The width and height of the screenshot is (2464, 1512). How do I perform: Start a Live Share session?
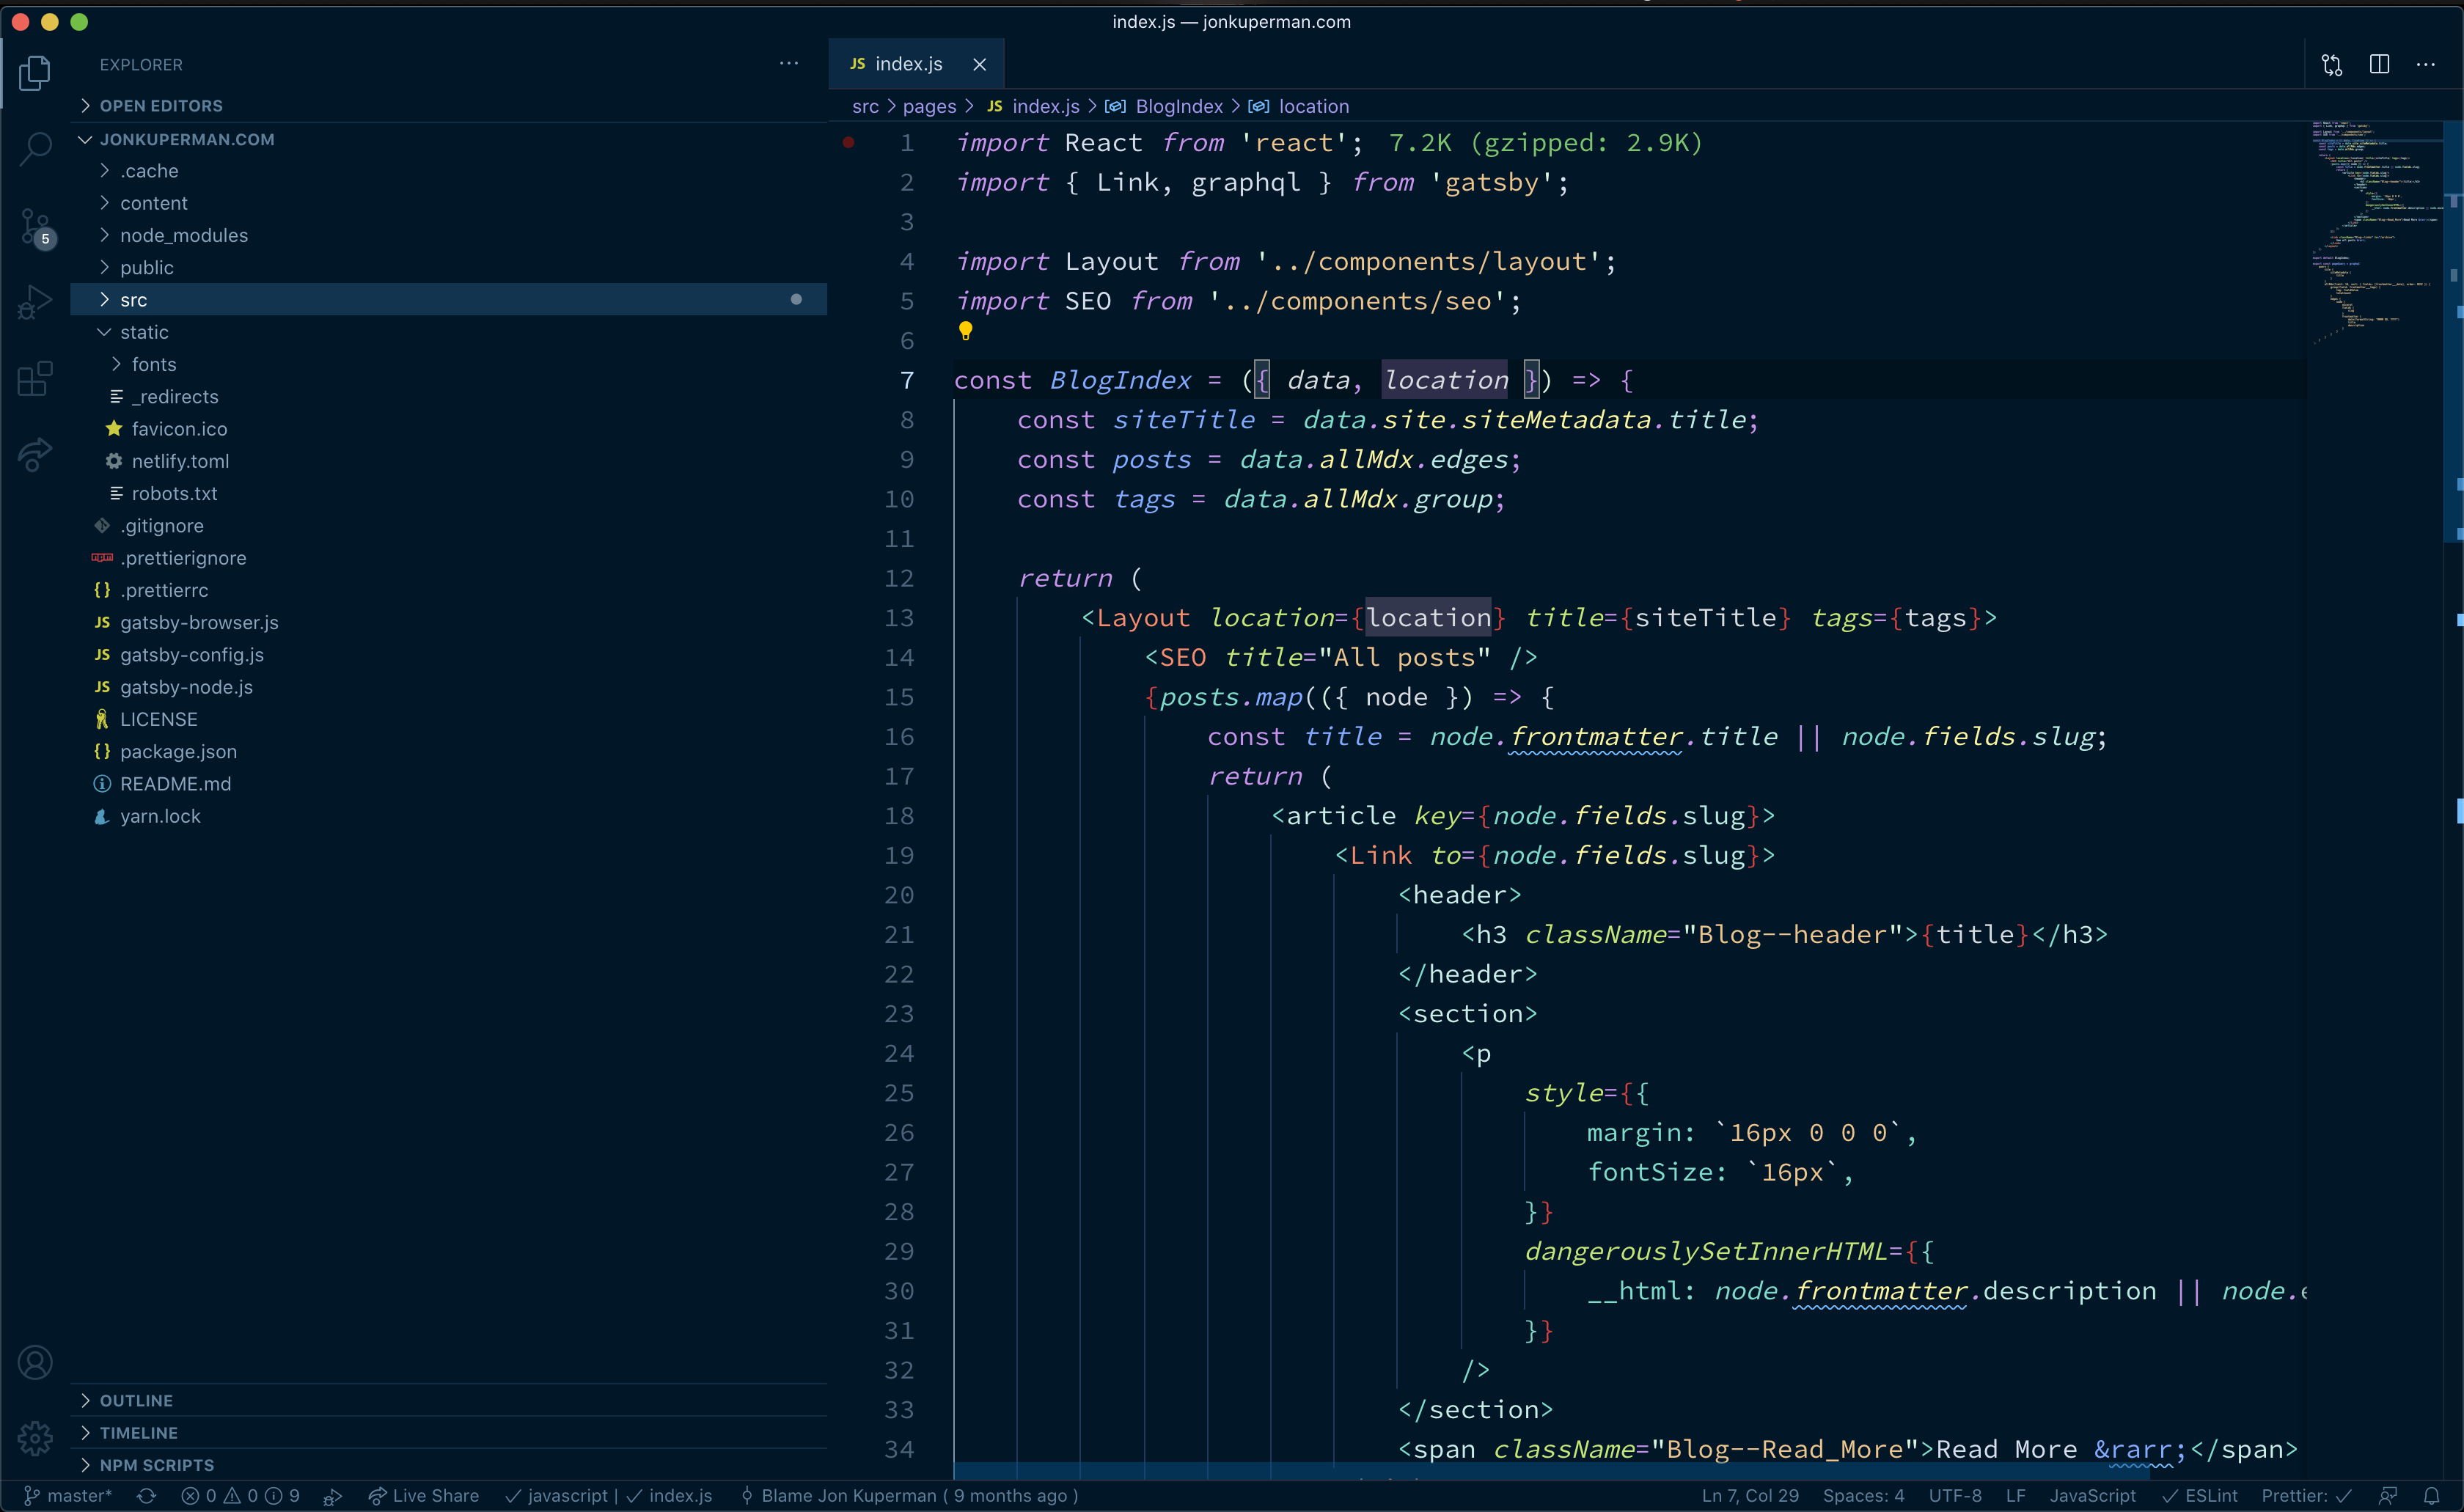424,1496
